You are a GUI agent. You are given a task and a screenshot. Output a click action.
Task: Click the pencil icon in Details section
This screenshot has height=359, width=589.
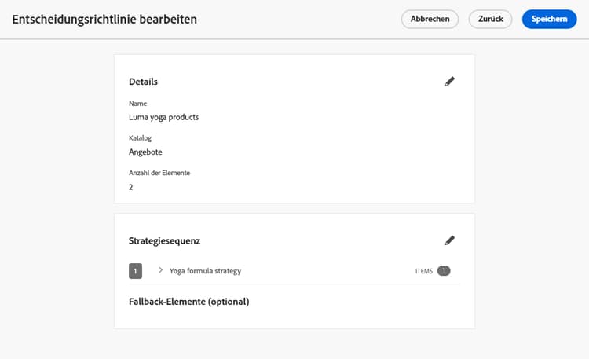[449, 81]
